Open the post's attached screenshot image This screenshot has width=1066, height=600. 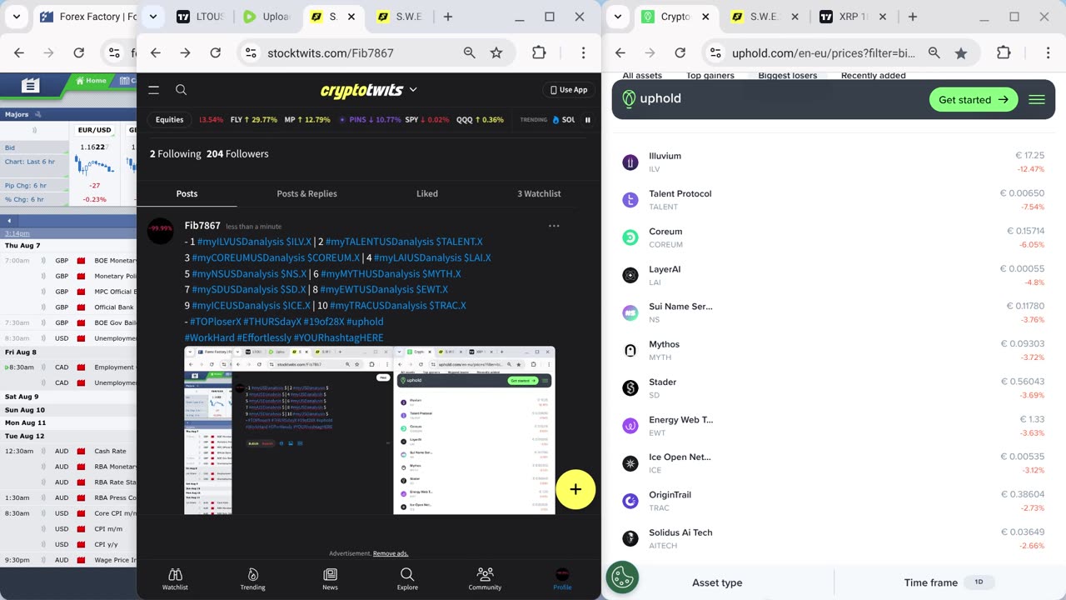pos(369,430)
